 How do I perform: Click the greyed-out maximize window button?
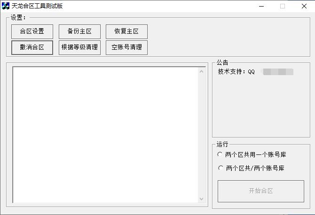coord(283,6)
